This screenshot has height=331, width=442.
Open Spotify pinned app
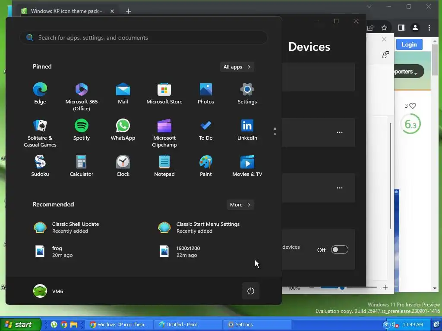(x=82, y=130)
